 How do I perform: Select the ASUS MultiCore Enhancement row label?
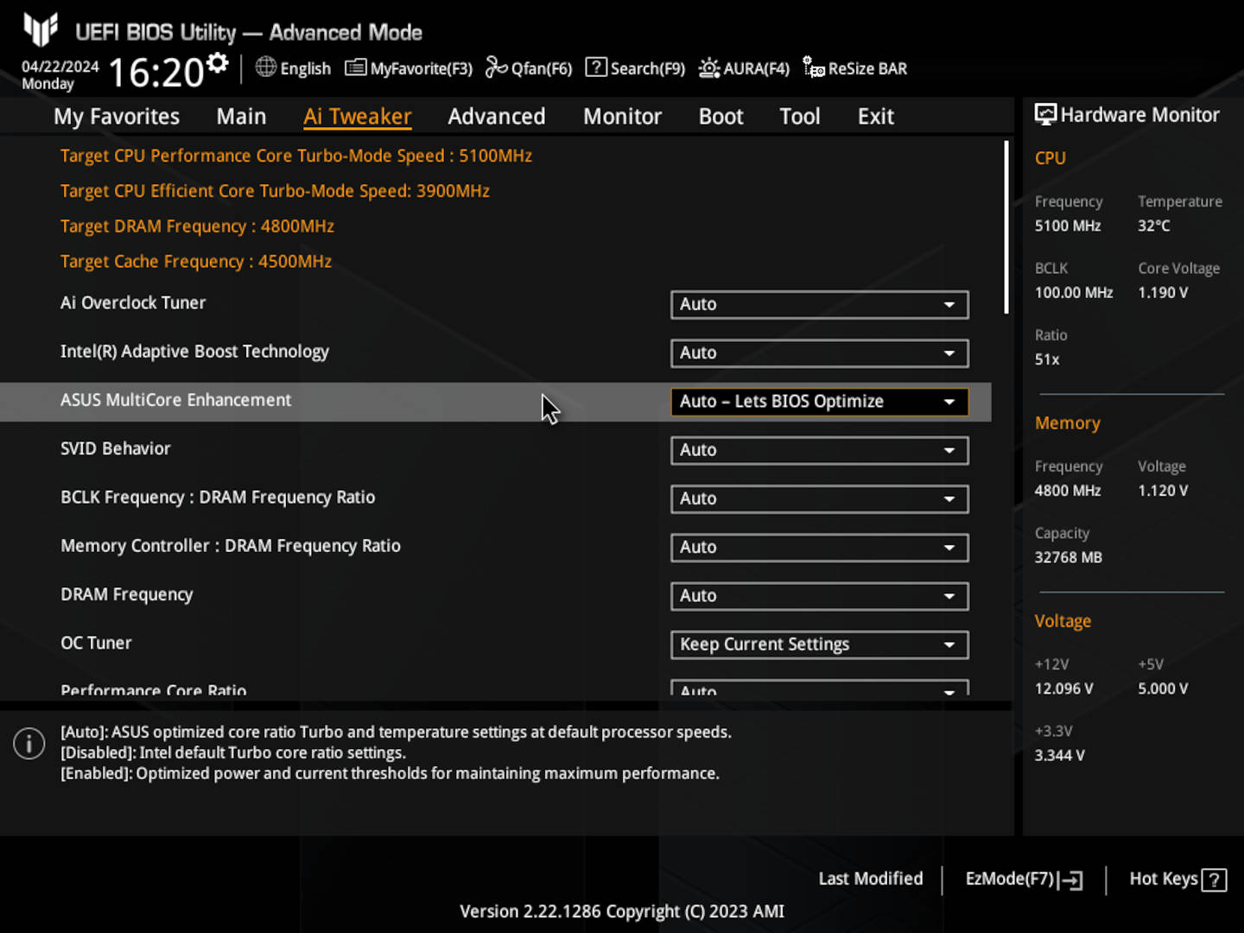coord(176,400)
